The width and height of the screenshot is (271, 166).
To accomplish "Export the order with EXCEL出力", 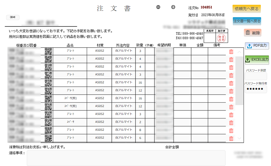I will tap(256, 60).
